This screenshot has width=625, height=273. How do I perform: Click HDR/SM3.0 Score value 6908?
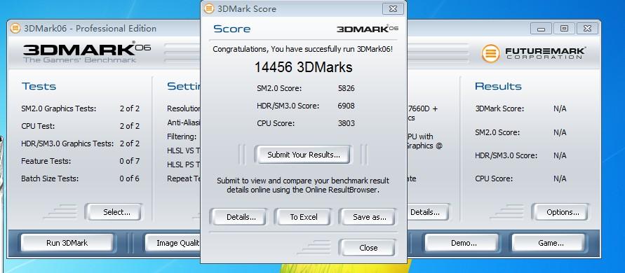point(346,106)
